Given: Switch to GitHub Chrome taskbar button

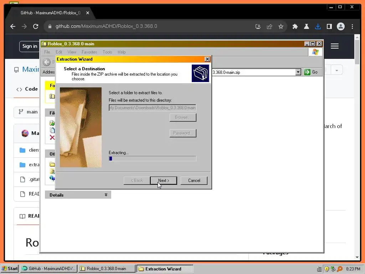Looking at the screenshot, I should click(49, 269).
